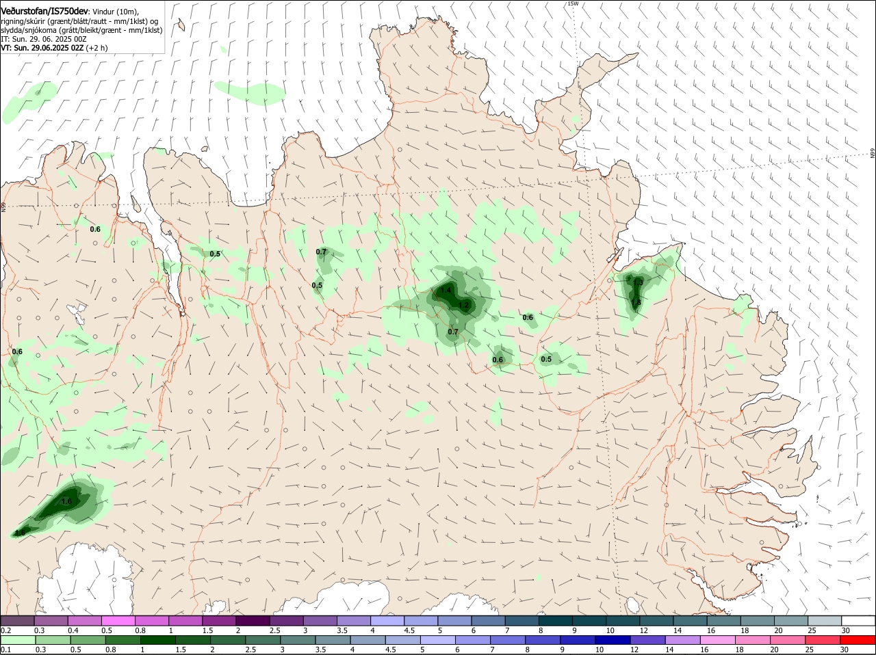The height and width of the screenshot is (655, 876).
Task: Click the Veðurstofan/IS750dev map title
Action: 44,11
